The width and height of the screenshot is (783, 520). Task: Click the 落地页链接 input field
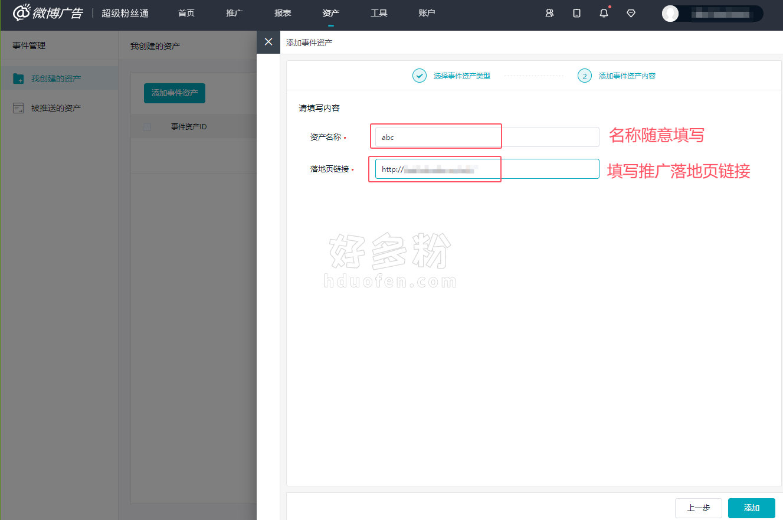(x=487, y=169)
